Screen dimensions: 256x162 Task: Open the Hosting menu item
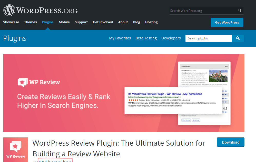coord(151,22)
